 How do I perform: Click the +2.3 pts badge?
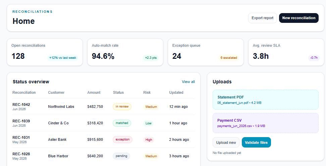pyautogui.click(x=151, y=58)
